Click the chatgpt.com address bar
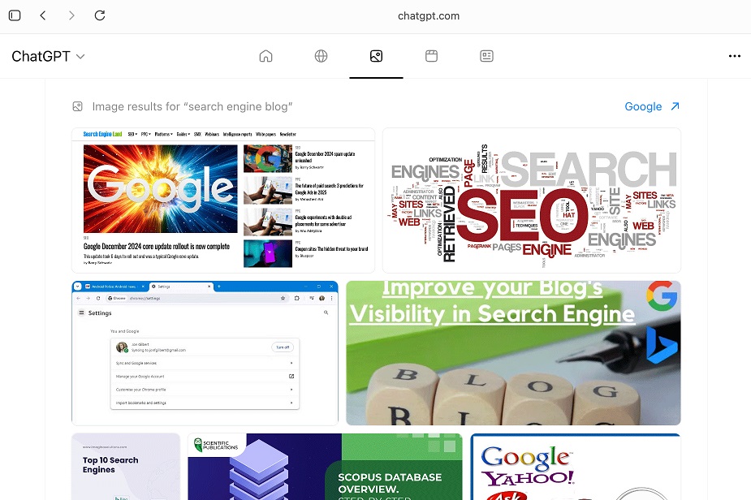This screenshot has width=751, height=500. click(429, 15)
